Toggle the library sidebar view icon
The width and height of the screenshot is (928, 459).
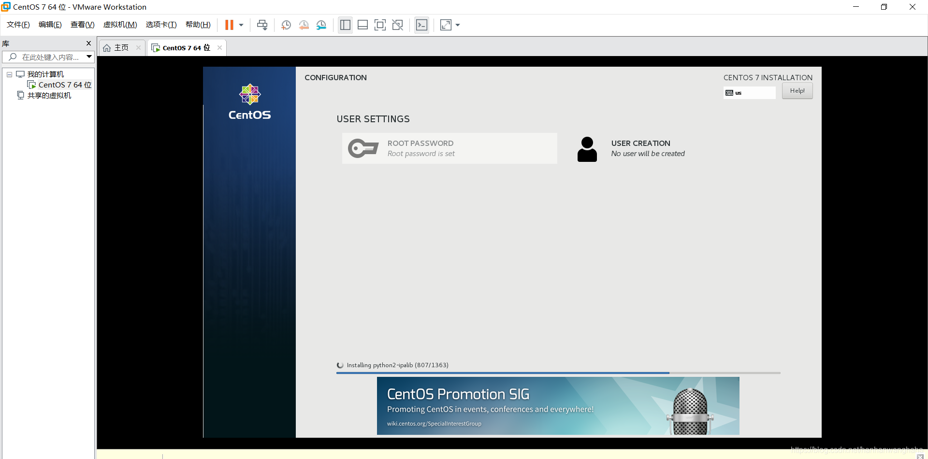(x=345, y=25)
